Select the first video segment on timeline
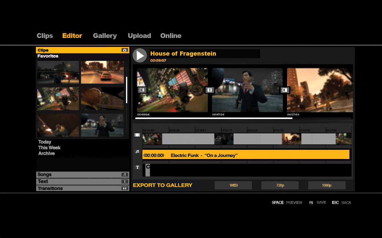382x238 pixels. 152,139
